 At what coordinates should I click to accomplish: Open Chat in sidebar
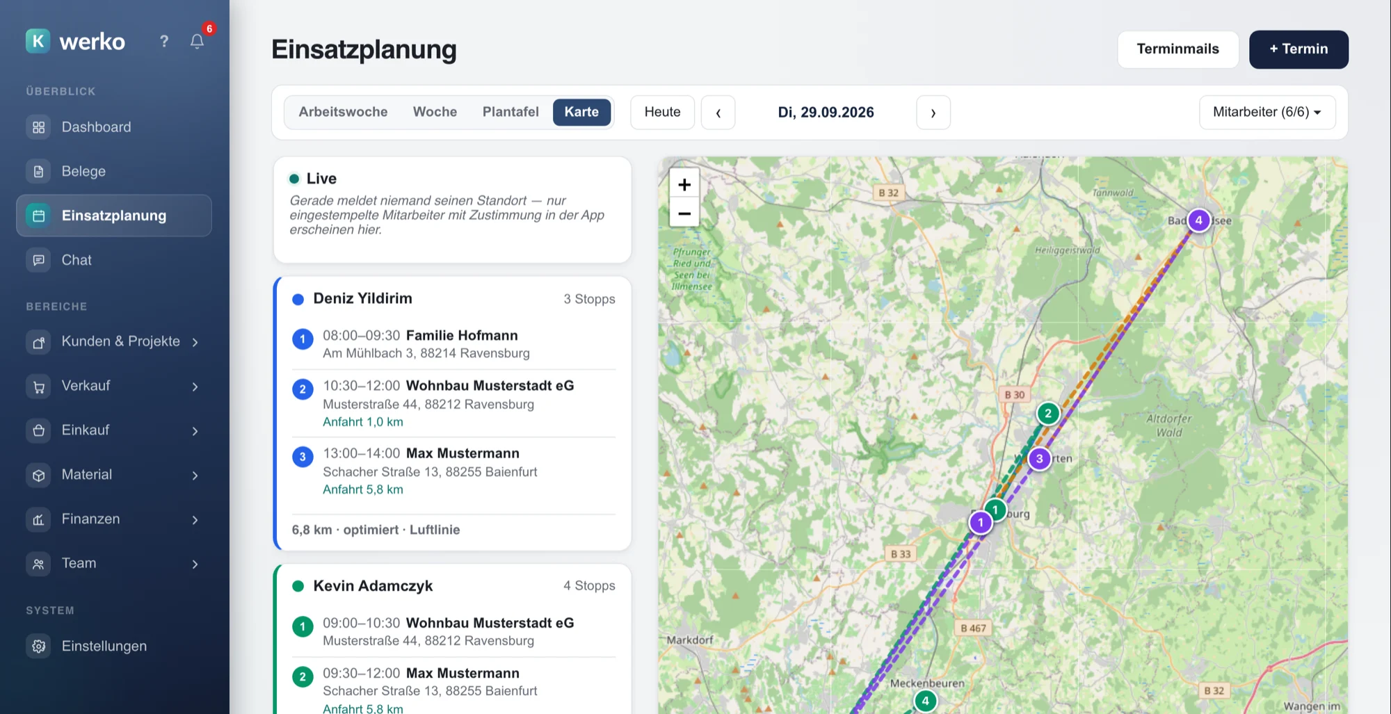[x=114, y=260]
